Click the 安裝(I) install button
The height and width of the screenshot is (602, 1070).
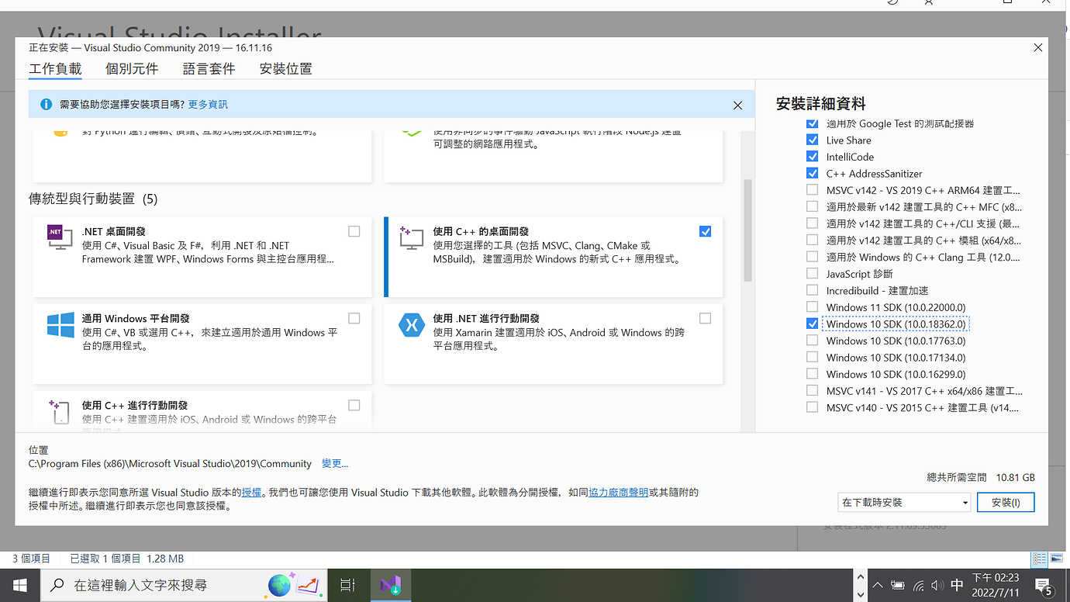click(x=1005, y=503)
